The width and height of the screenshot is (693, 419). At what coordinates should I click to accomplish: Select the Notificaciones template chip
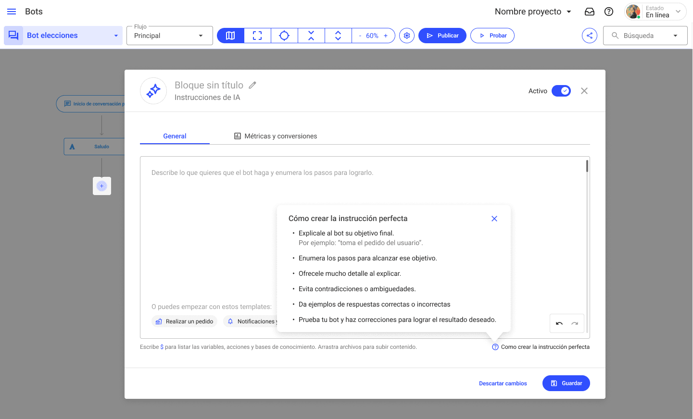251,321
